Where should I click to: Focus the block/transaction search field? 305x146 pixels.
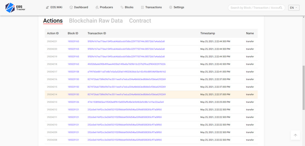click(x=254, y=8)
